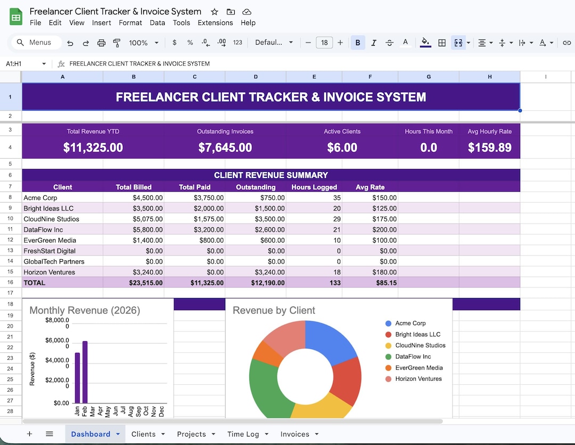Open fill color picker
The height and width of the screenshot is (445, 575).
tap(425, 43)
